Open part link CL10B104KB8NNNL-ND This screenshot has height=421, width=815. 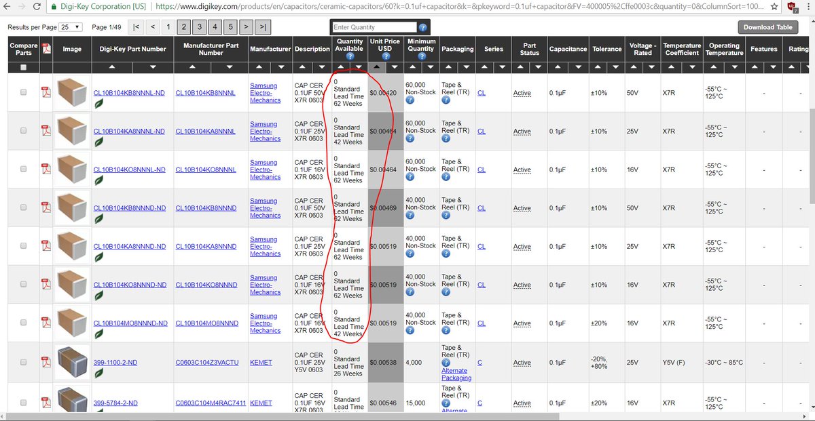[x=129, y=93]
